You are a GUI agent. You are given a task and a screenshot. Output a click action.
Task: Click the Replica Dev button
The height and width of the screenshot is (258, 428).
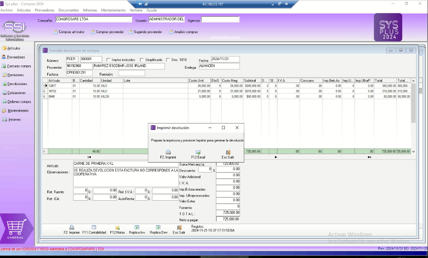click(x=158, y=230)
